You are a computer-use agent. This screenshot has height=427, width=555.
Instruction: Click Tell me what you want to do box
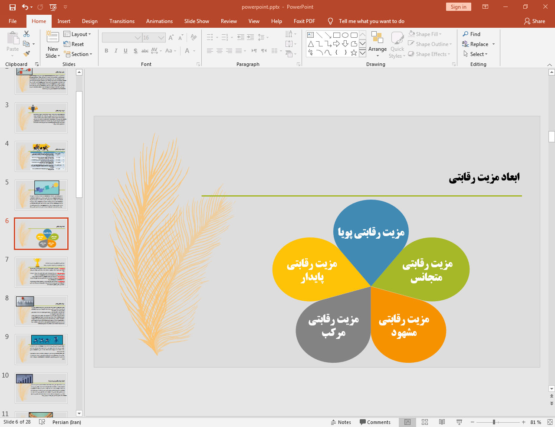[371, 21]
